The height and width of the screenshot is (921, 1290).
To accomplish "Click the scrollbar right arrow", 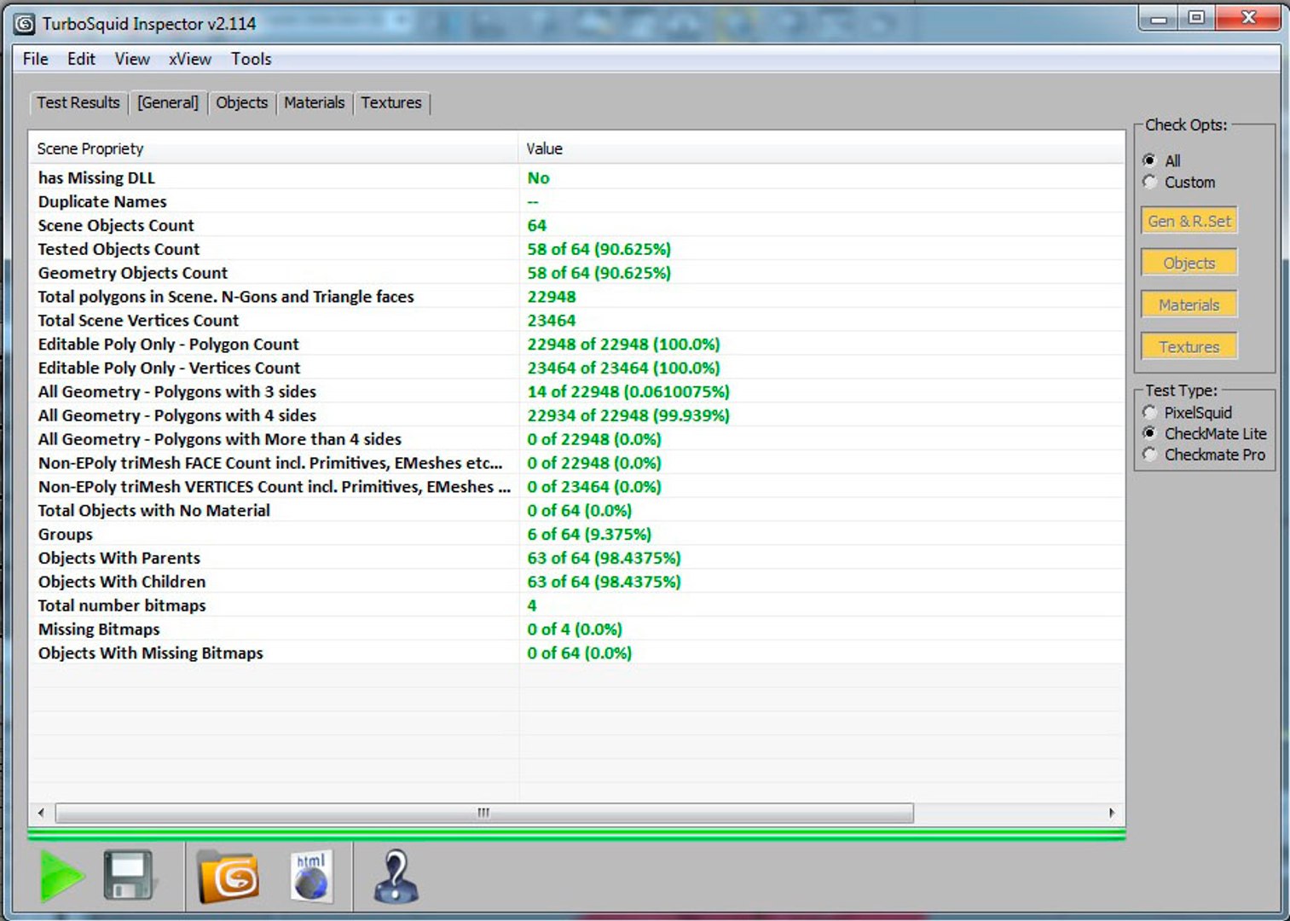I will click(1111, 813).
